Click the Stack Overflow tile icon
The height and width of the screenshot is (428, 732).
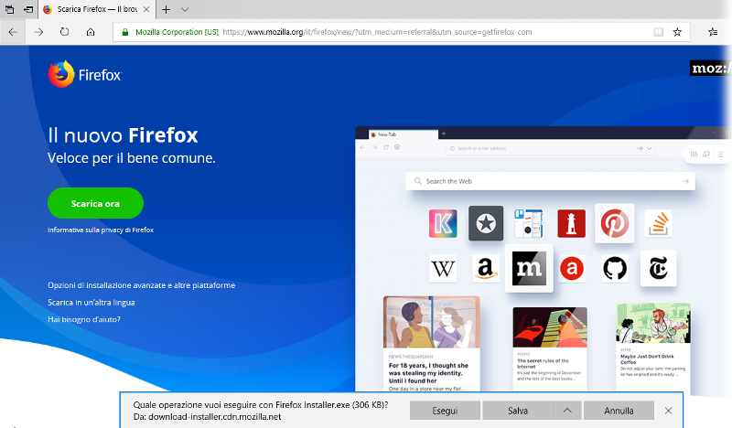point(659,223)
